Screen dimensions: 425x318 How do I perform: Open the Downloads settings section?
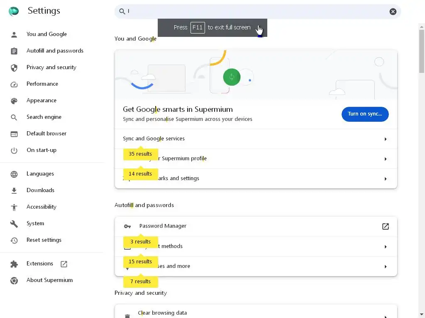pyautogui.click(x=40, y=190)
